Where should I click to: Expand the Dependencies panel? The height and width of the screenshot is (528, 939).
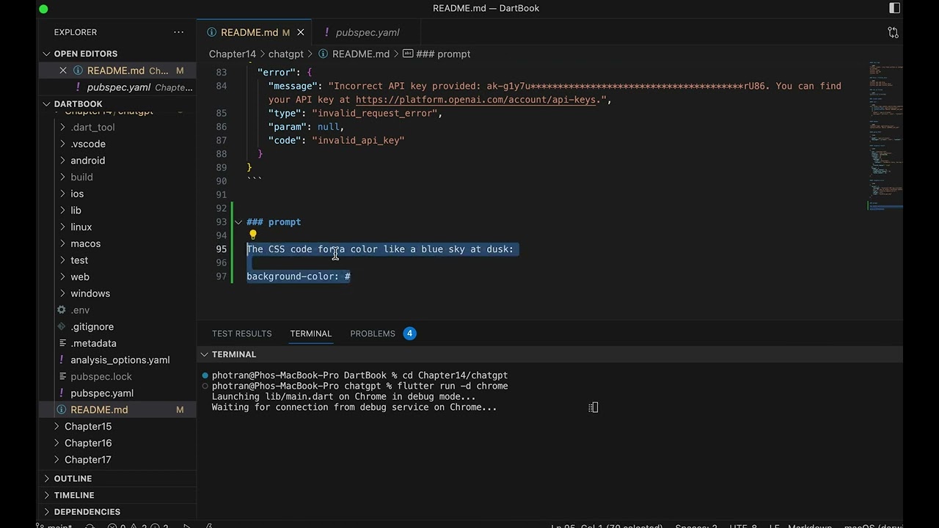tap(47, 512)
